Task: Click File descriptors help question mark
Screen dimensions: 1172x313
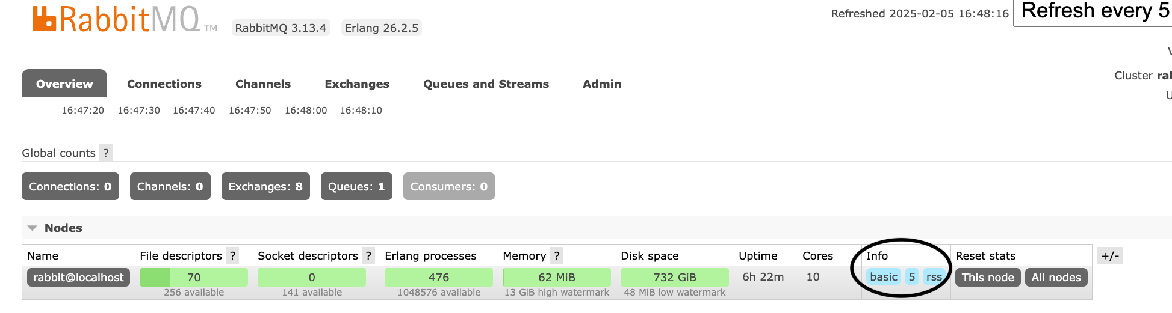Action: pyautogui.click(x=232, y=255)
